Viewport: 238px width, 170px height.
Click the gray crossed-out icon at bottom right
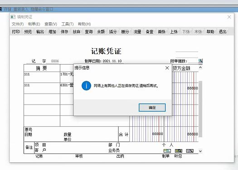tap(190, 151)
